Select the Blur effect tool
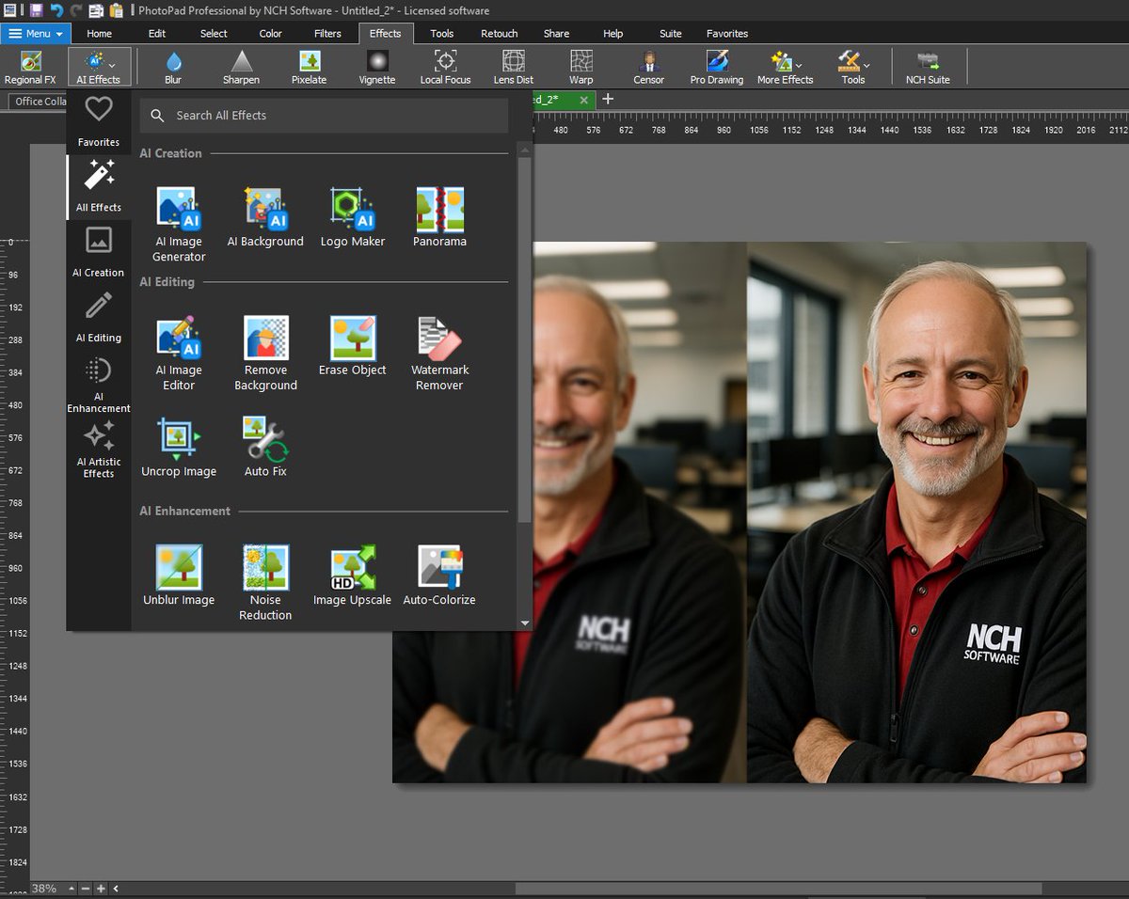The image size is (1129, 899). [172, 66]
